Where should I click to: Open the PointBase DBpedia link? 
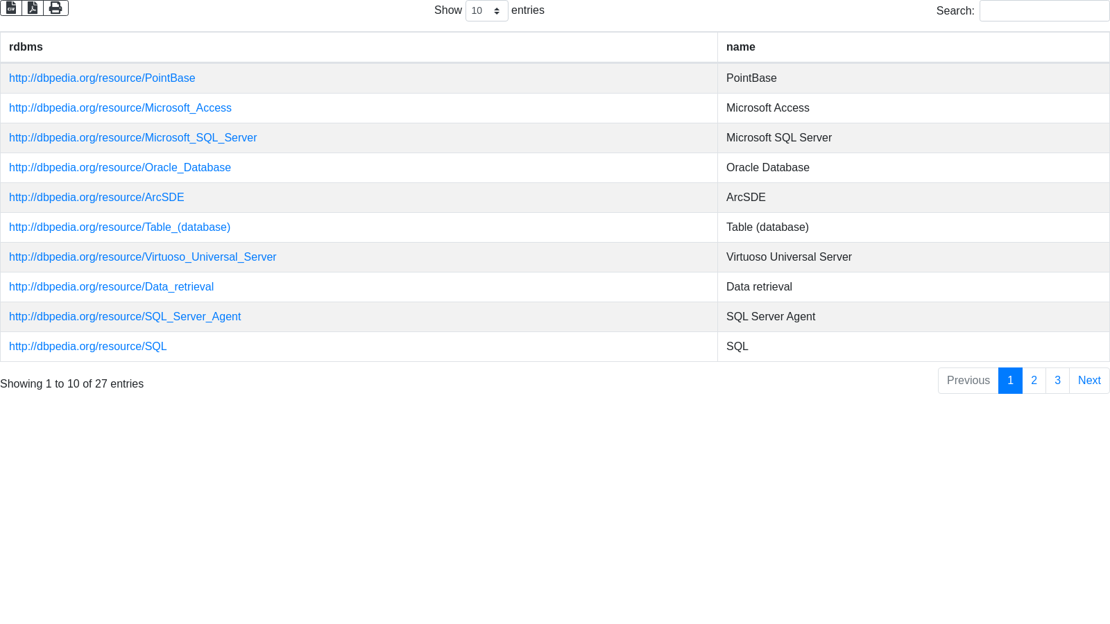pos(102,78)
